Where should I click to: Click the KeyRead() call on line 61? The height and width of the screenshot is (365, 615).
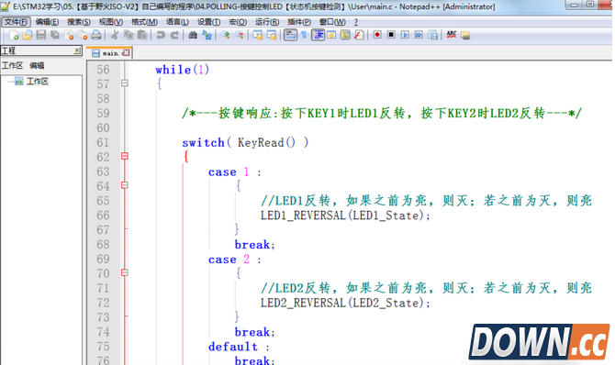[x=266, y=142]
